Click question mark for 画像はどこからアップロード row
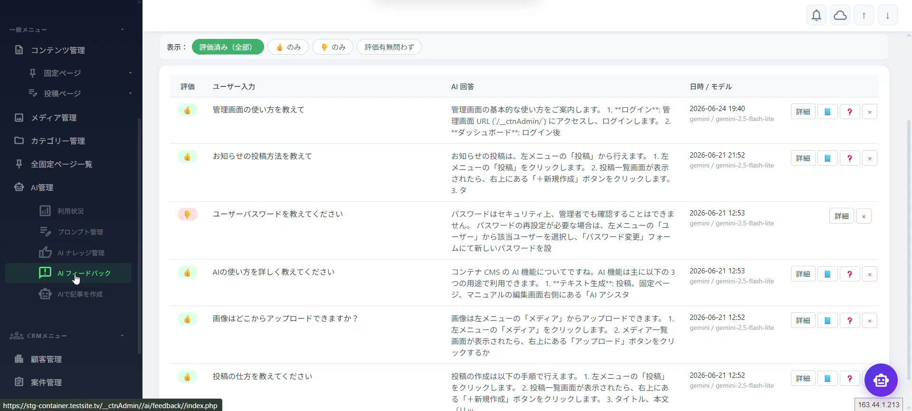Image resolution: width=912 pixels, height=411 pixels. click(850, 320)
